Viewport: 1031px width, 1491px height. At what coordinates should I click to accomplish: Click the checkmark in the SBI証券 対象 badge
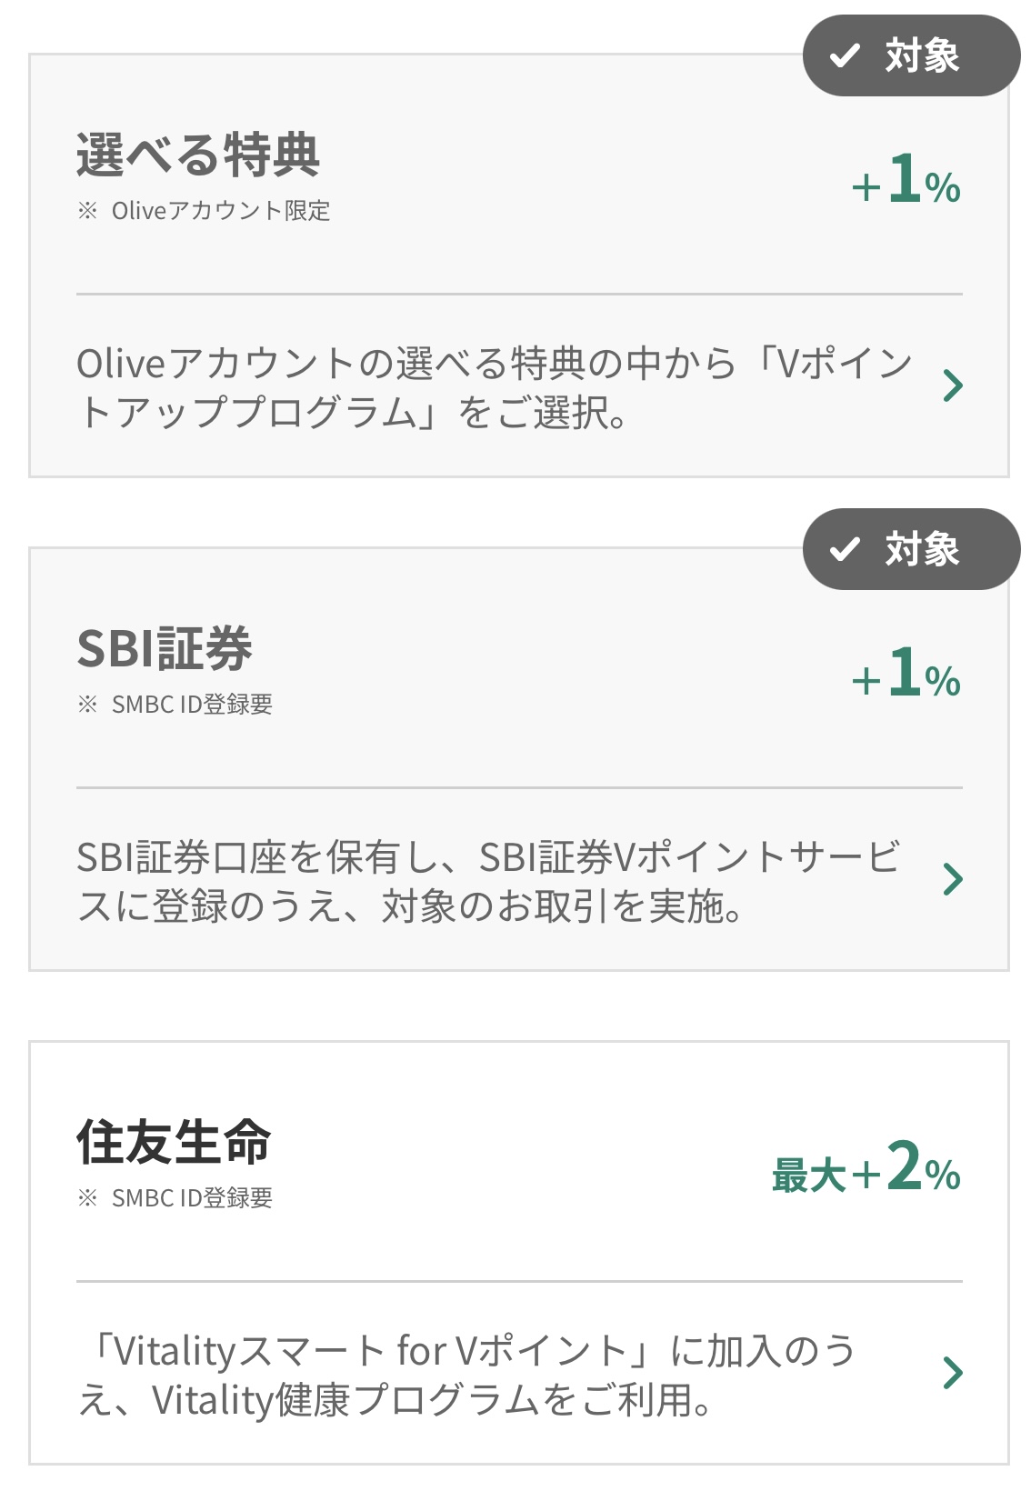tap(845, 549)
